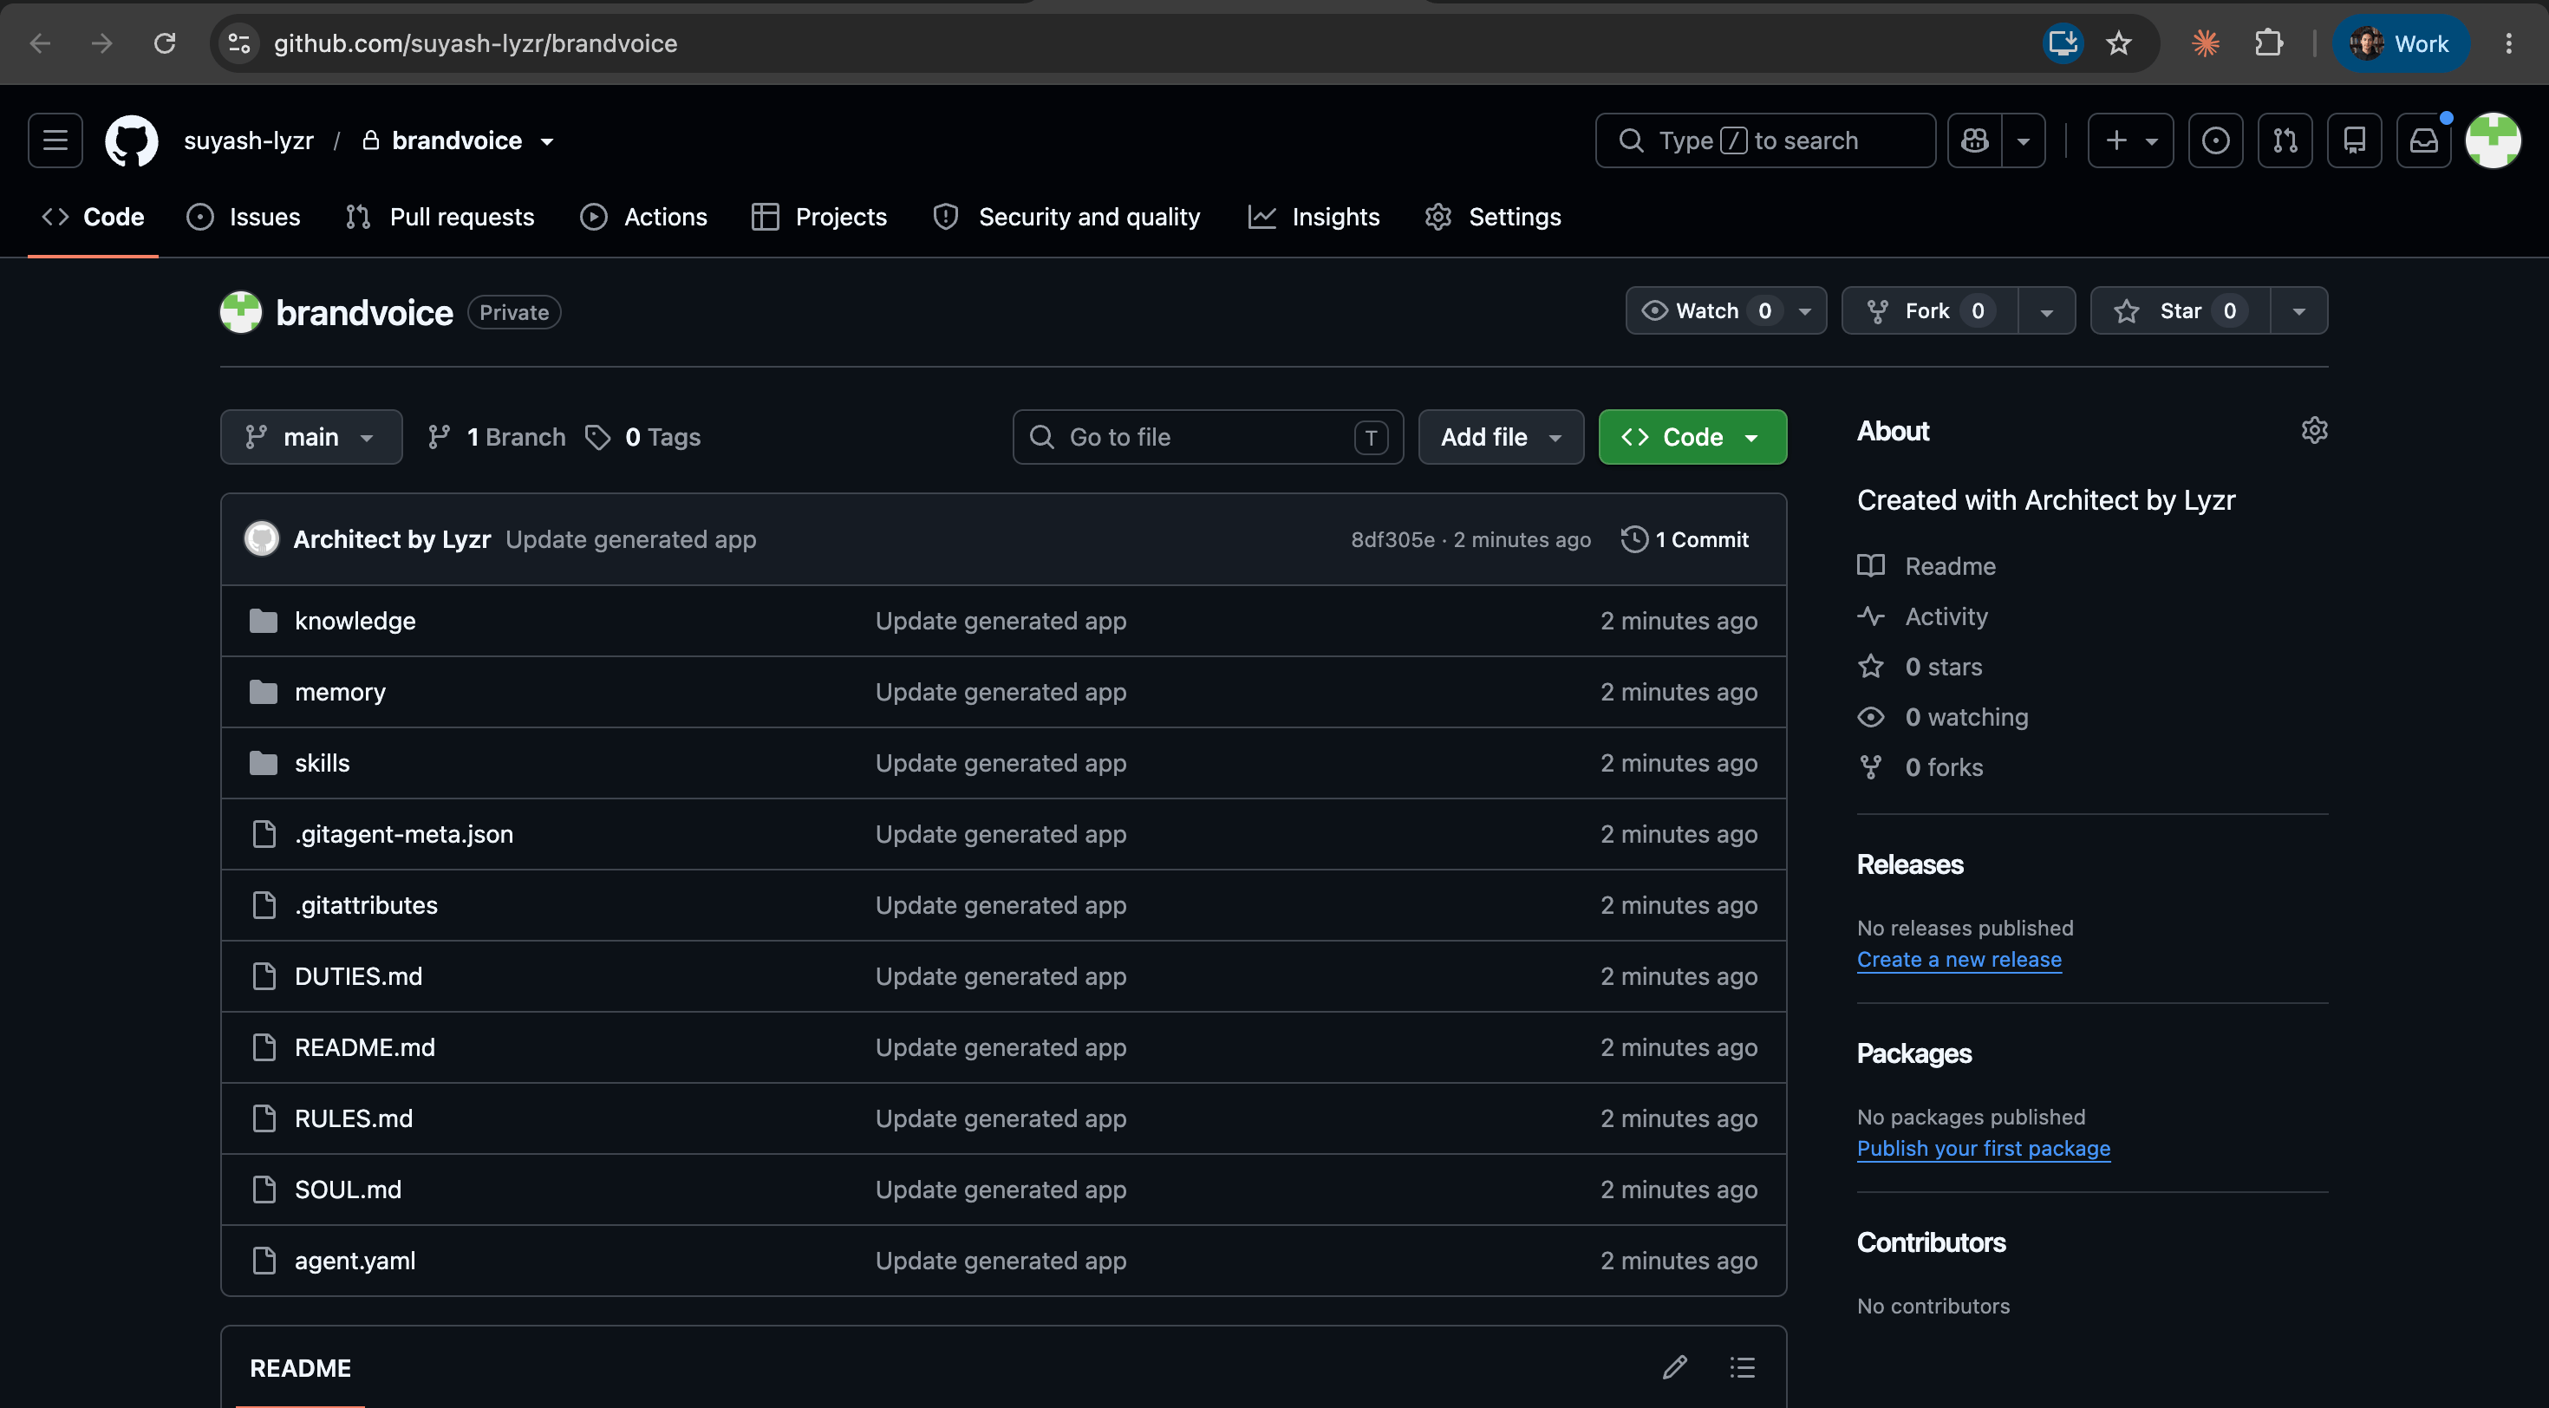The width and height of the screenshot is (2549, 1408).
Task: Expand the Star lists dropdown
Action: pos(2298,310)
